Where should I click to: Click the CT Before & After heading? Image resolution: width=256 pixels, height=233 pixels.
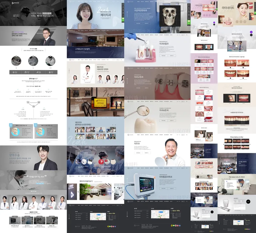tap(204, 161)
